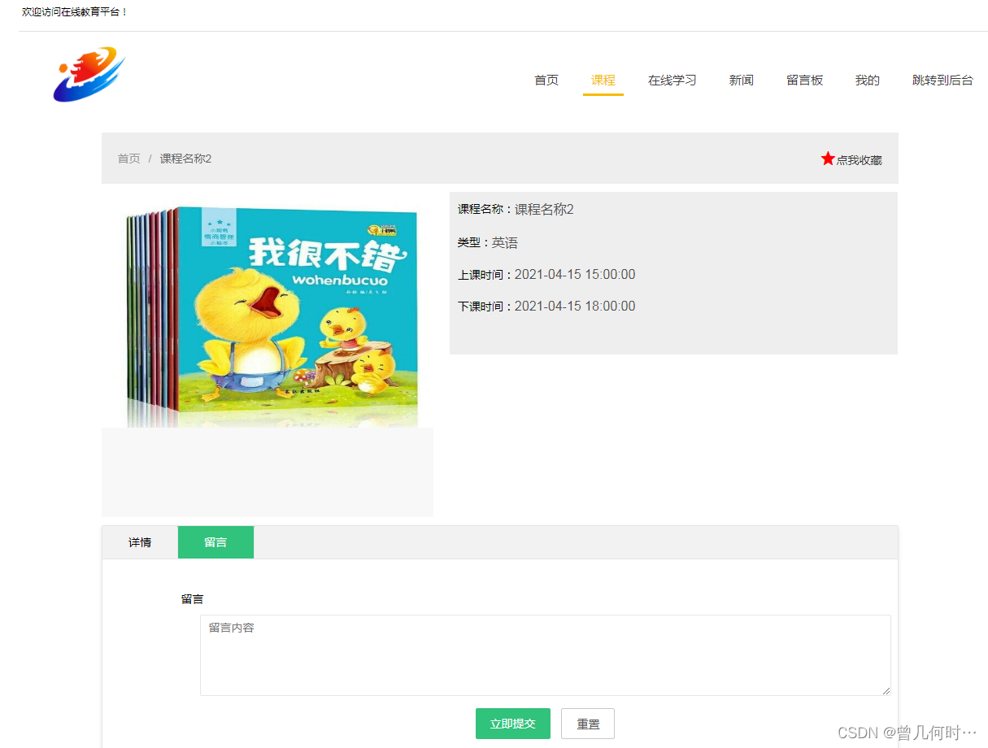Open the 留言板 navigation item

[805, 80]
